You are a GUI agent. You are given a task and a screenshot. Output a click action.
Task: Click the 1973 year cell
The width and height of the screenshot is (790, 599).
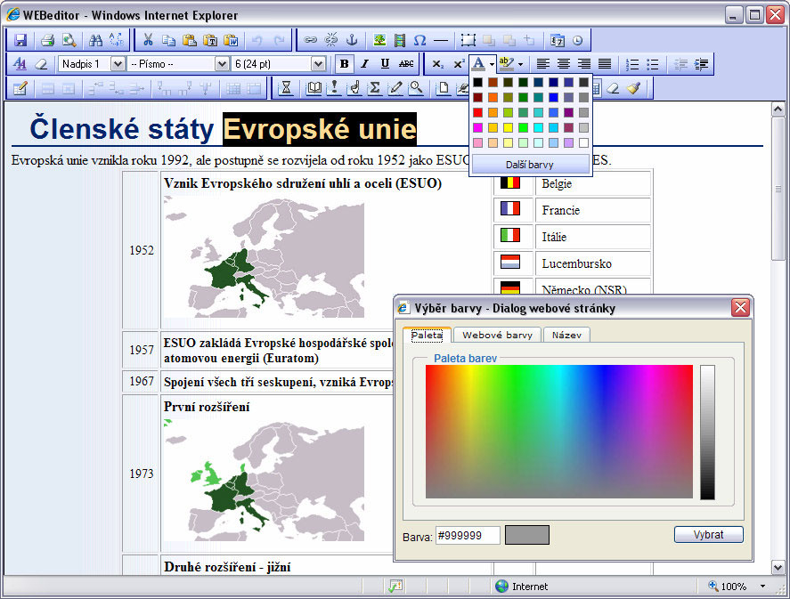point(141,474)
